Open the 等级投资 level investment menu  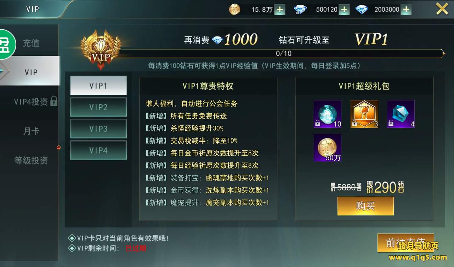point(31,160)
